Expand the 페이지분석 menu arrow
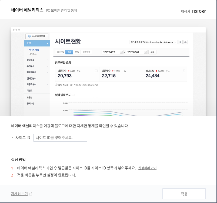The image size is (217, 203). coord(48,72)
